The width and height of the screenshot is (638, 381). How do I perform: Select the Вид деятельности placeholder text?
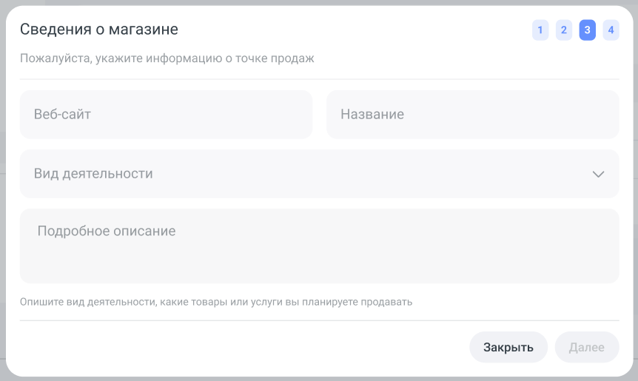pos(93,174)
